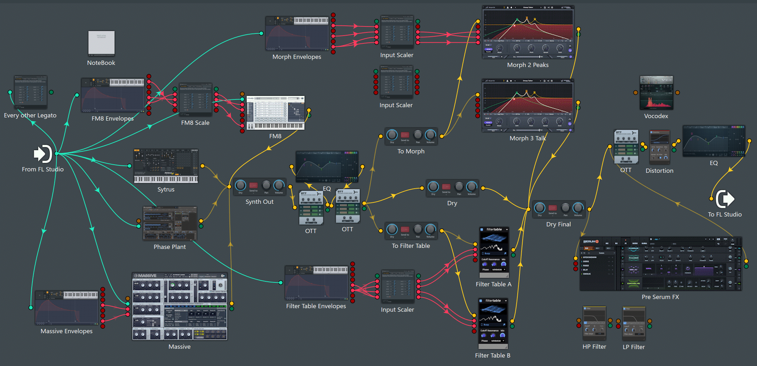The width and height of the screenshot is (757, 366).
Task: Click the OTT node beside Distortion
Action: point(626,147)
